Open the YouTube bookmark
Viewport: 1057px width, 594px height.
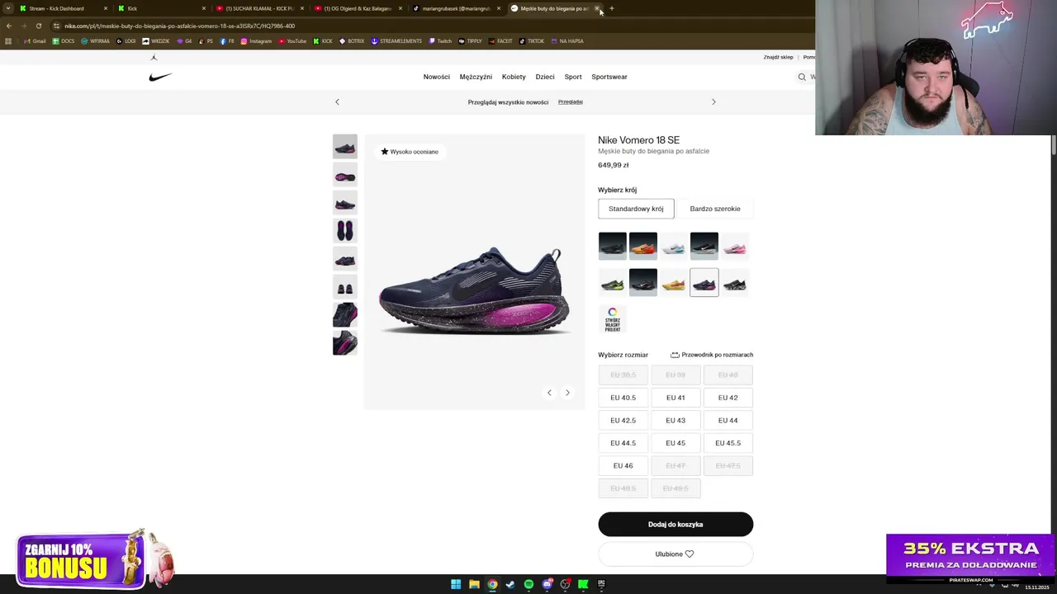(x=292, y=41)
